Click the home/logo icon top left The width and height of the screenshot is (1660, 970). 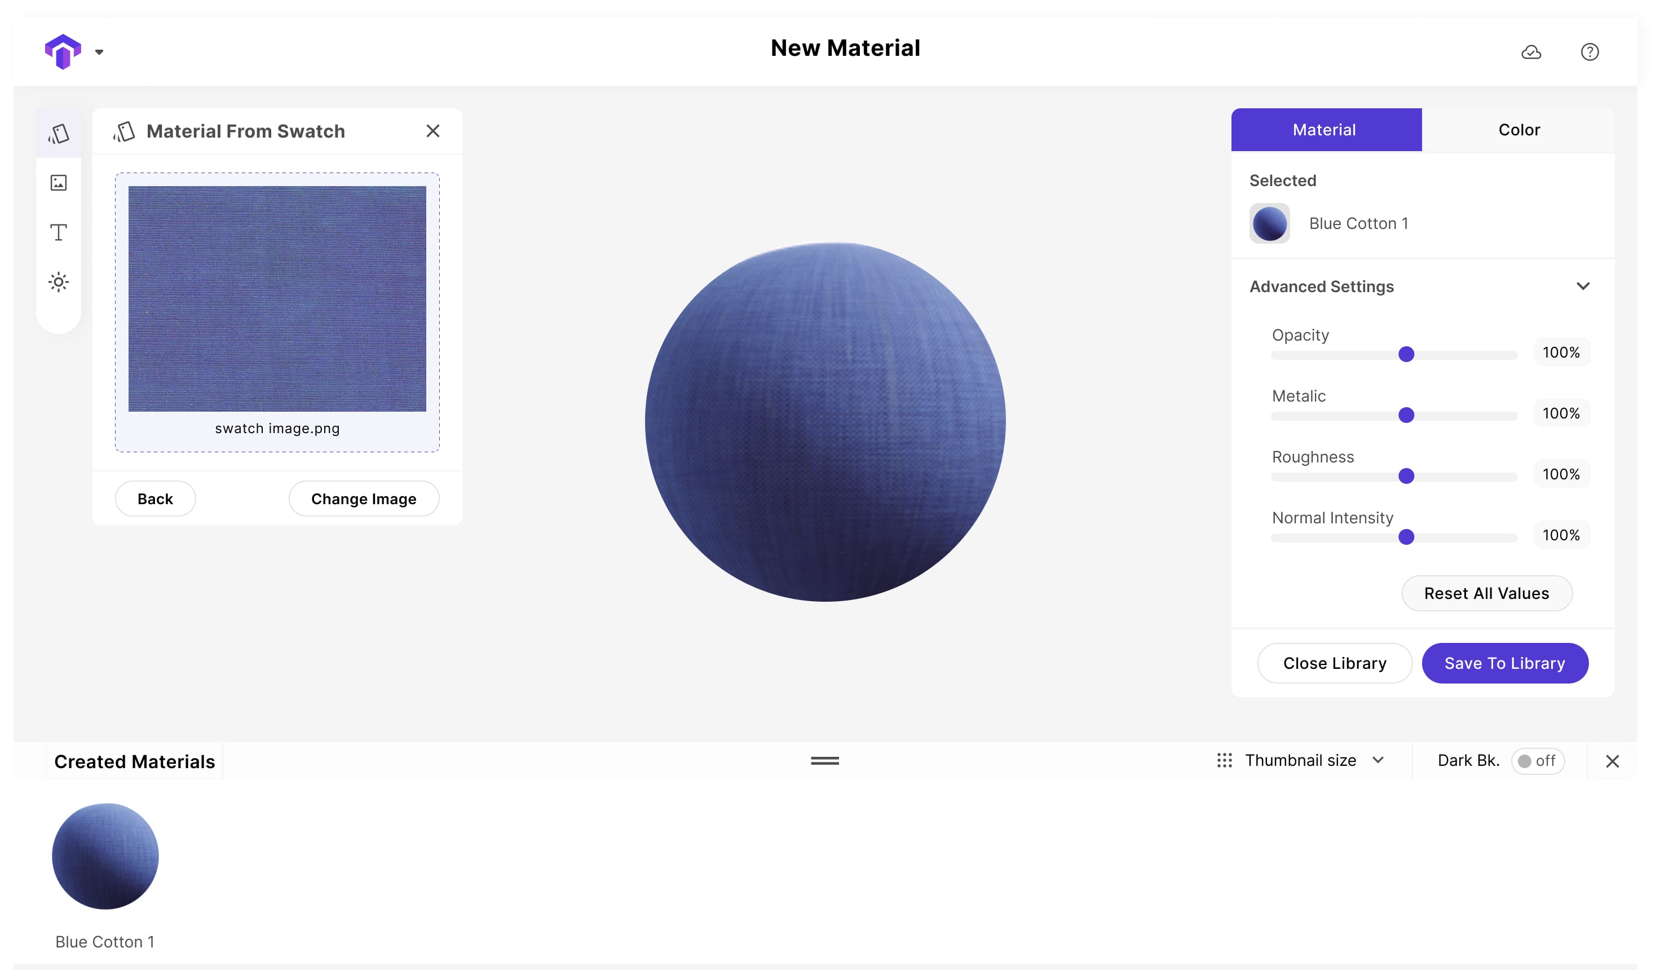[x=63, y=51]
